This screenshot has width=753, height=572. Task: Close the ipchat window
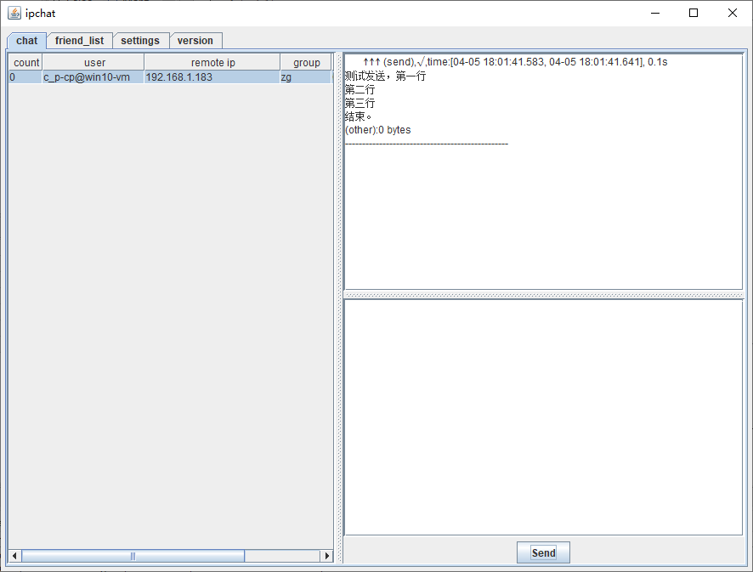[x=733, y=13]
